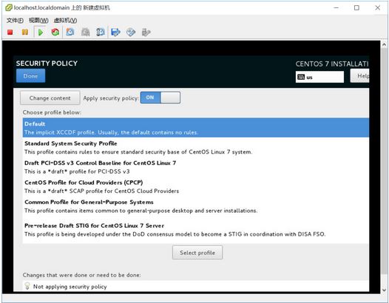
Task: Select the Default profile row
Action: [196, 128]
